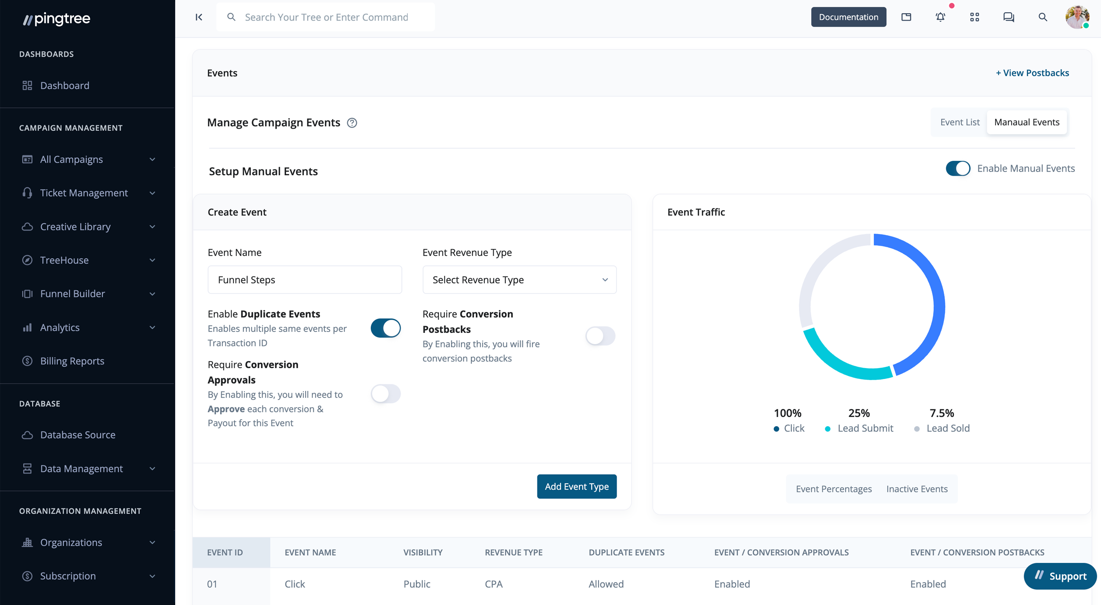The width and height of the screenshot is (1101, 605).
Task: Open the Select Revenue Type dropdown
Action: (519, 280)
